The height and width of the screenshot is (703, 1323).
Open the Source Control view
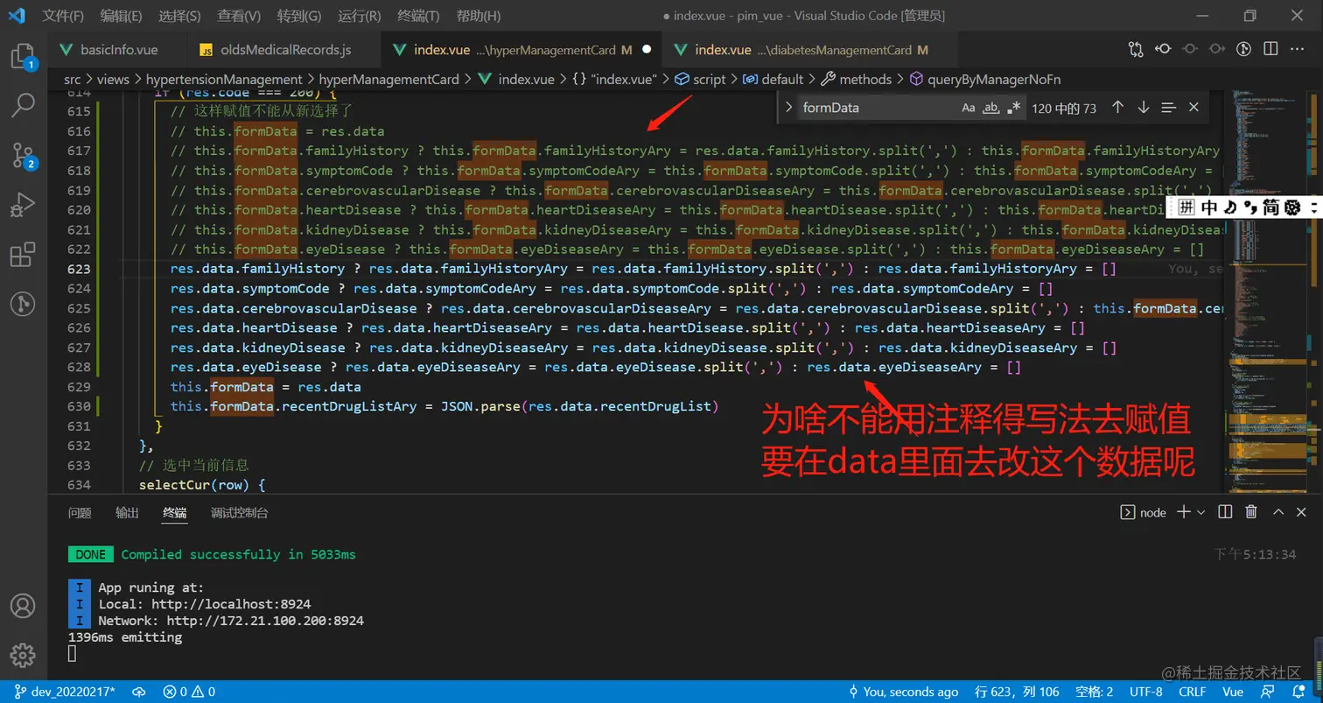coord(22,155)
